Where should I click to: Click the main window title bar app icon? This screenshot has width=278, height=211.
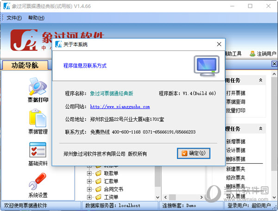(x=7, y=6)
